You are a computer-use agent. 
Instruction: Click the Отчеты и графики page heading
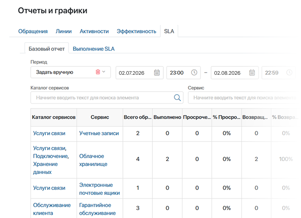pos(53,11)
